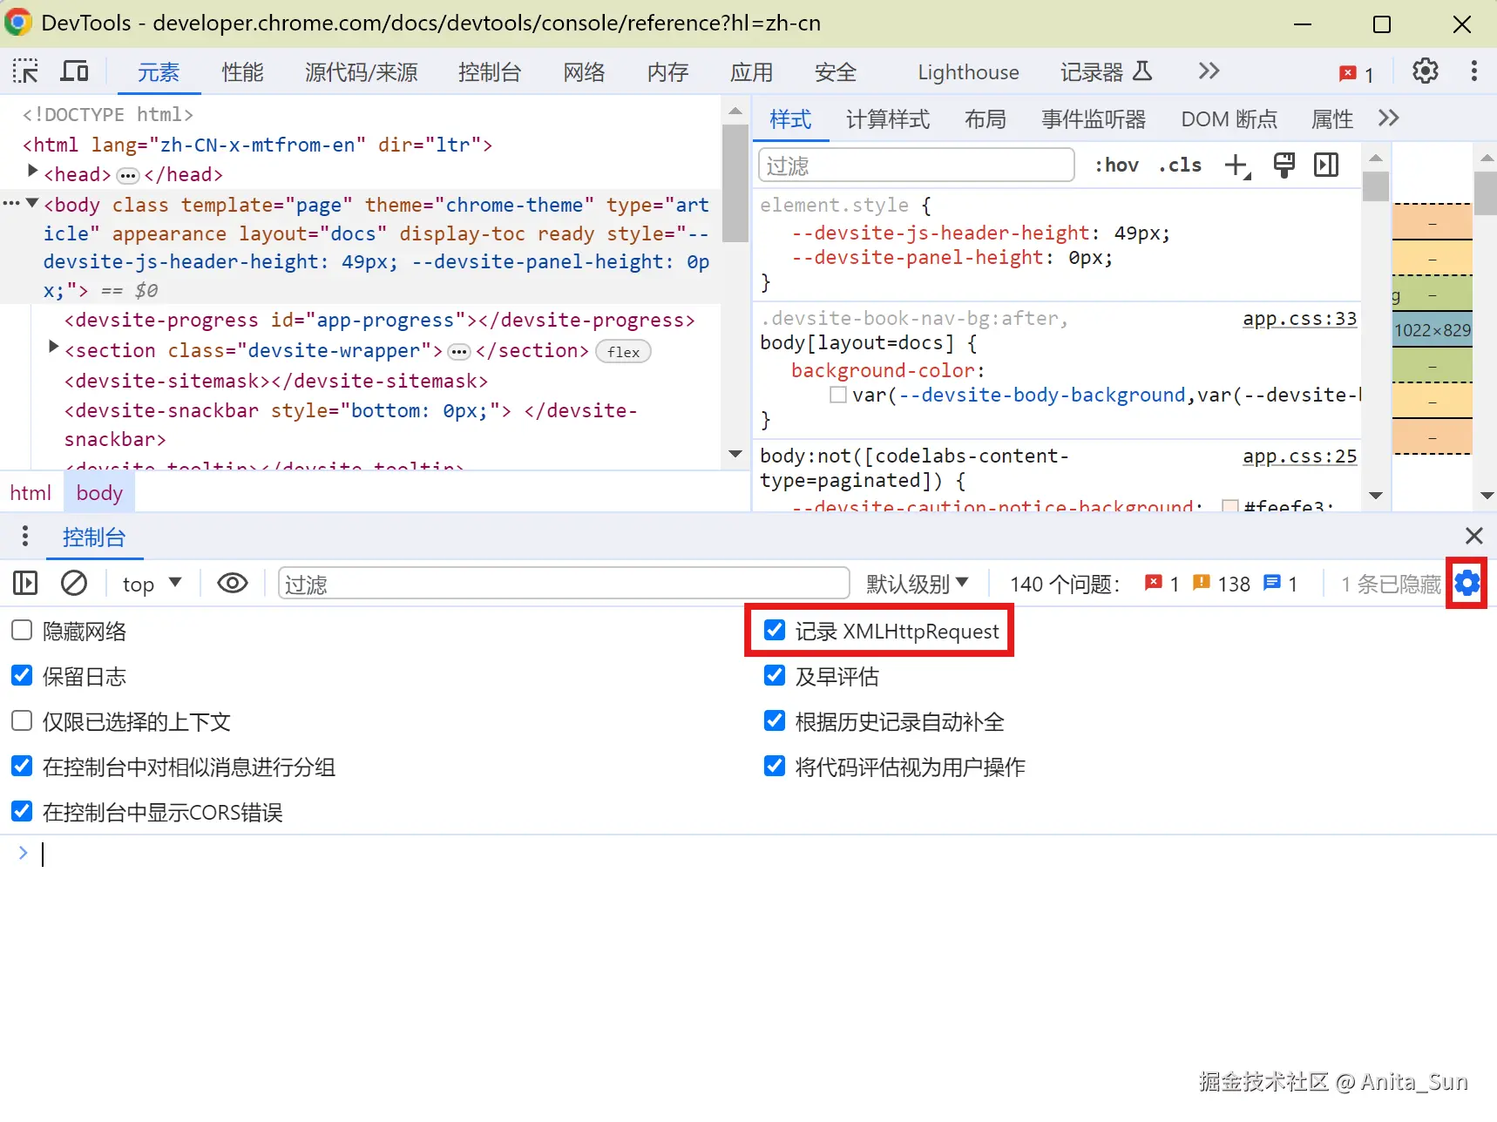Viewport: 1497px width, 1122px height.
Task: Uncheck treat code evaluation as user action
Action: tap(775, 767)
